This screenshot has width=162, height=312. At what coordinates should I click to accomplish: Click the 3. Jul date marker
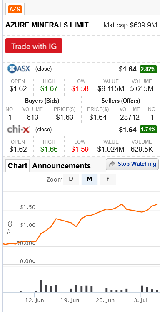(140, 300)
